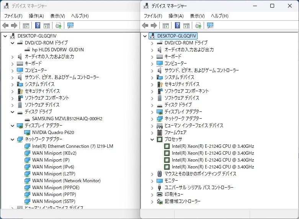
Task: Select Intel(R) Ethernet Connection (7) I219-LM adapter
Action: [72, 146]
